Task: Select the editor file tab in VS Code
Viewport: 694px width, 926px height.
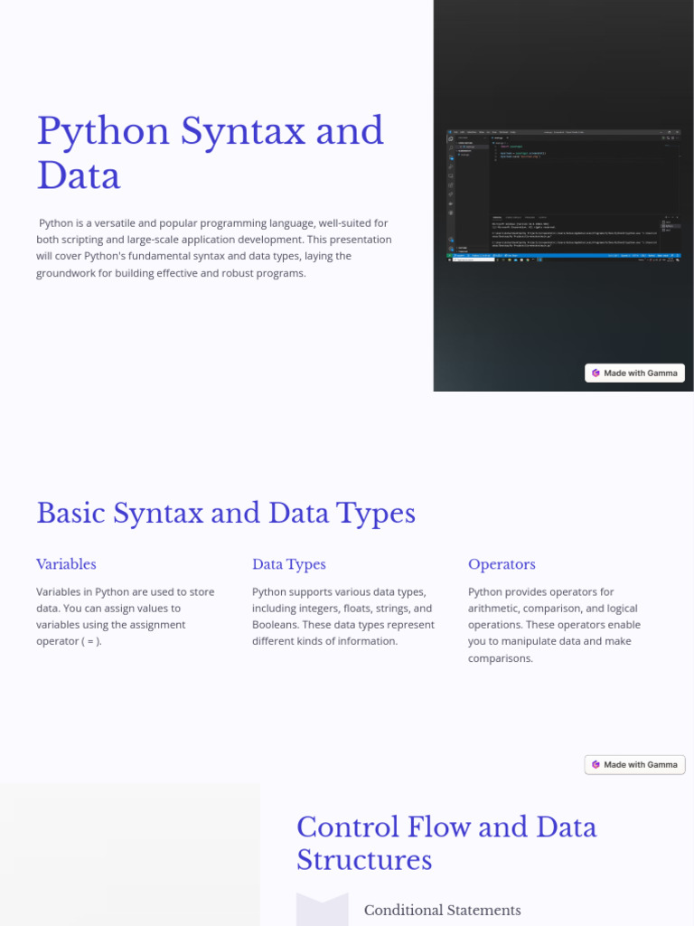Action: (x=500, y=137)
